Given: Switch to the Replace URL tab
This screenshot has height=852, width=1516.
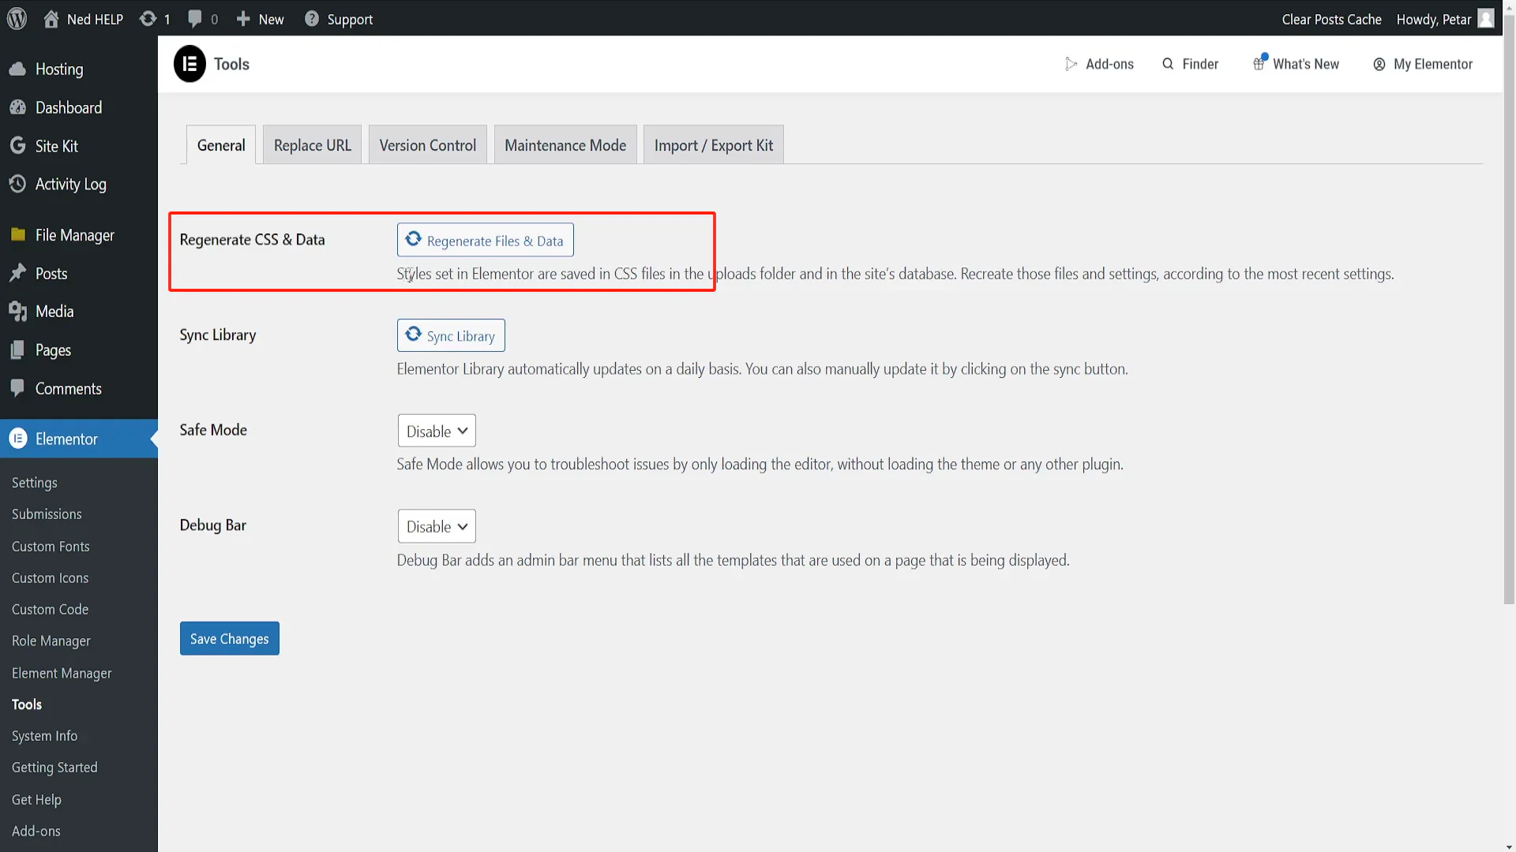Looking at the screenshot, I should coord(312,145).
